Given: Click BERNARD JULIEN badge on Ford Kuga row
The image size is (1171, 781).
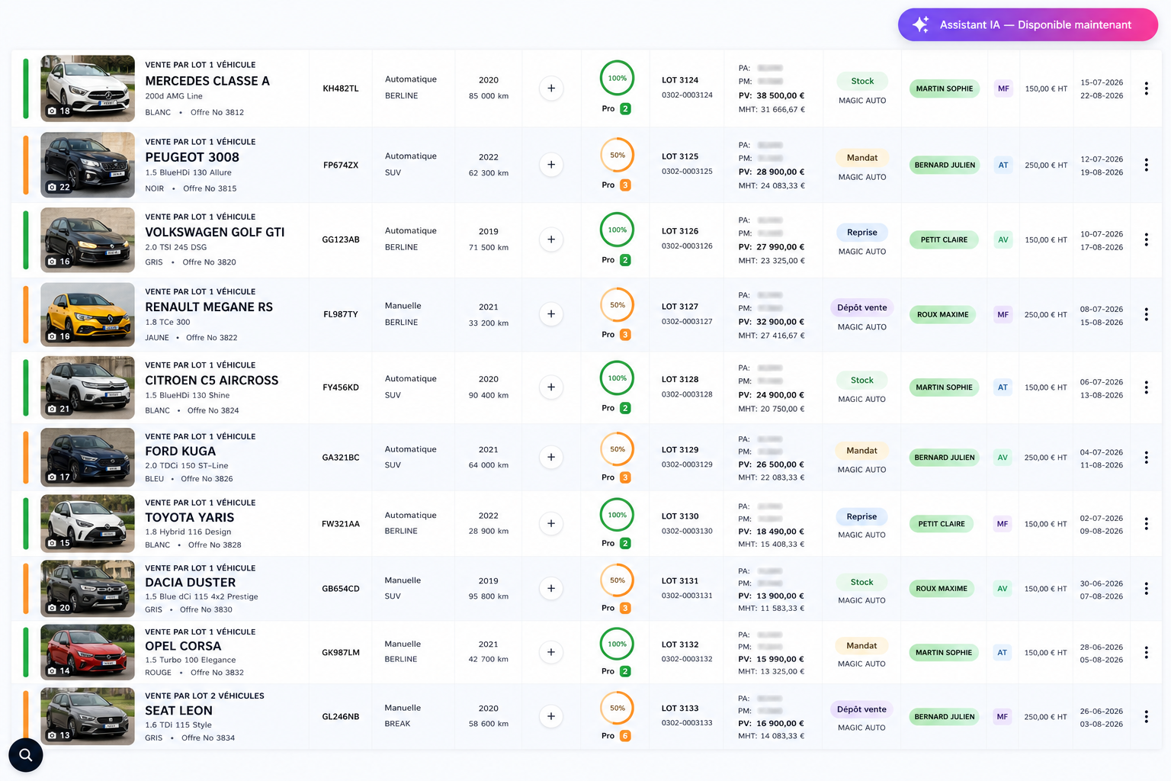Looking at the screenshot, I should pos(945,458).
